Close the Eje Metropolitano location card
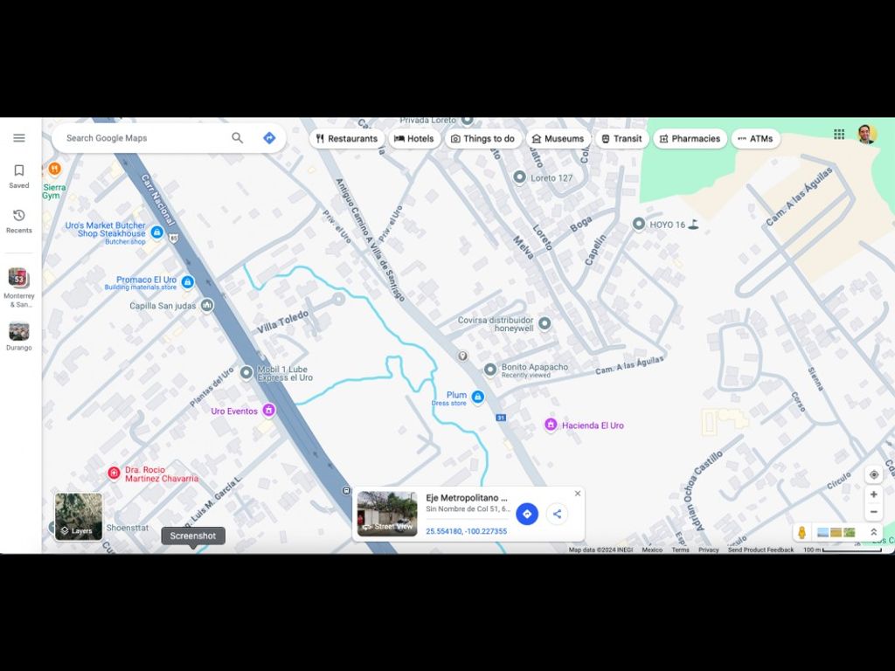This screenshot has height=671, width=895. click(x=578, y=494)
